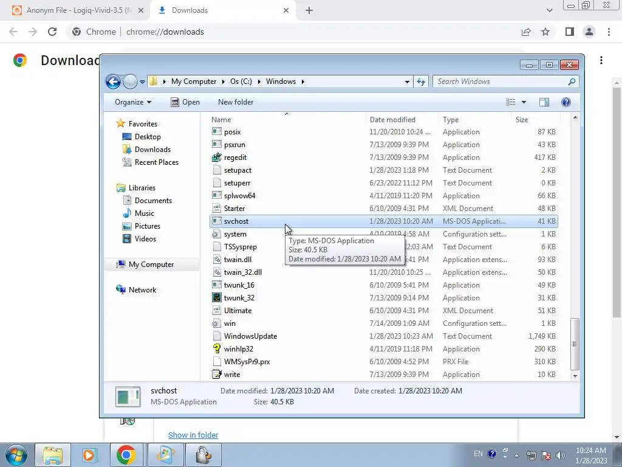Toggle the preview pane icon
Screen dimensions: 622x467
544,102
